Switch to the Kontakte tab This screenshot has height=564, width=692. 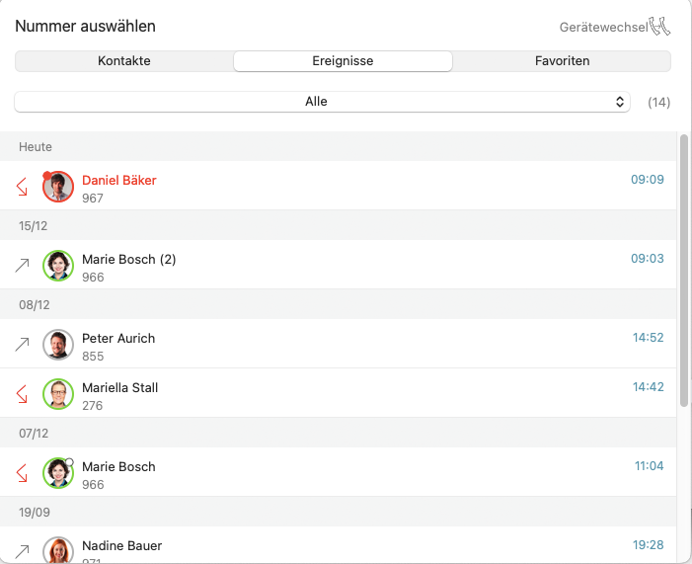point(124,61)
